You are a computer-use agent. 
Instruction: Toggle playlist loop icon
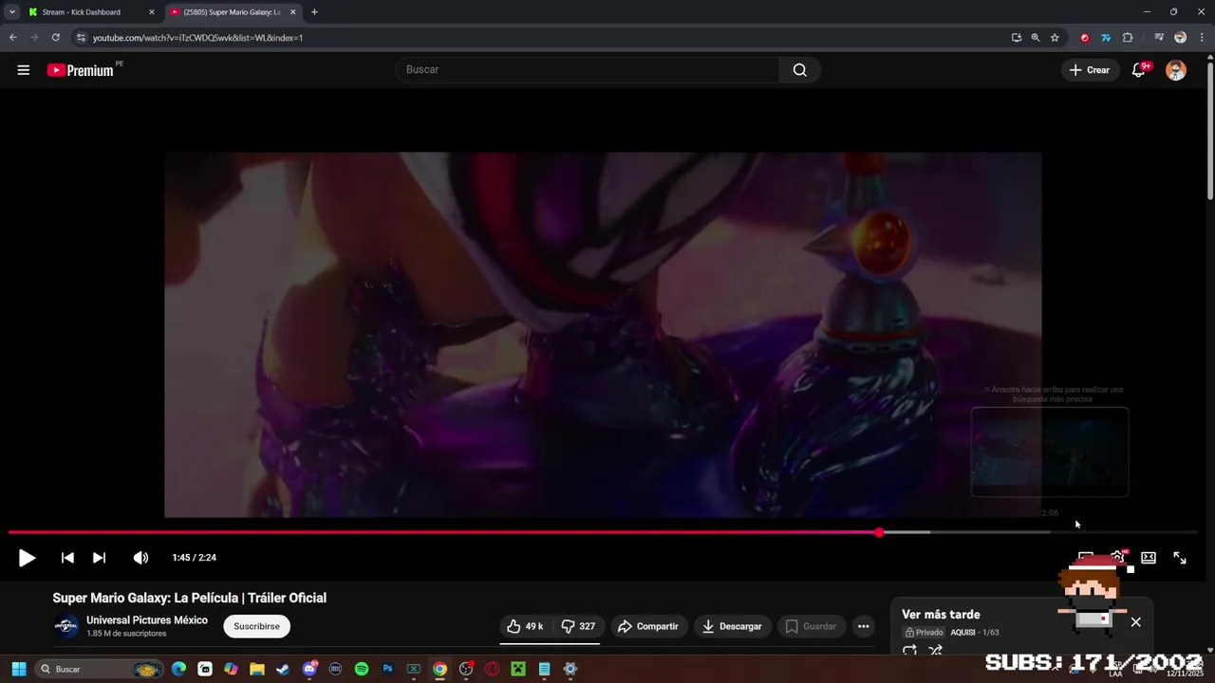tap(909, 651)
